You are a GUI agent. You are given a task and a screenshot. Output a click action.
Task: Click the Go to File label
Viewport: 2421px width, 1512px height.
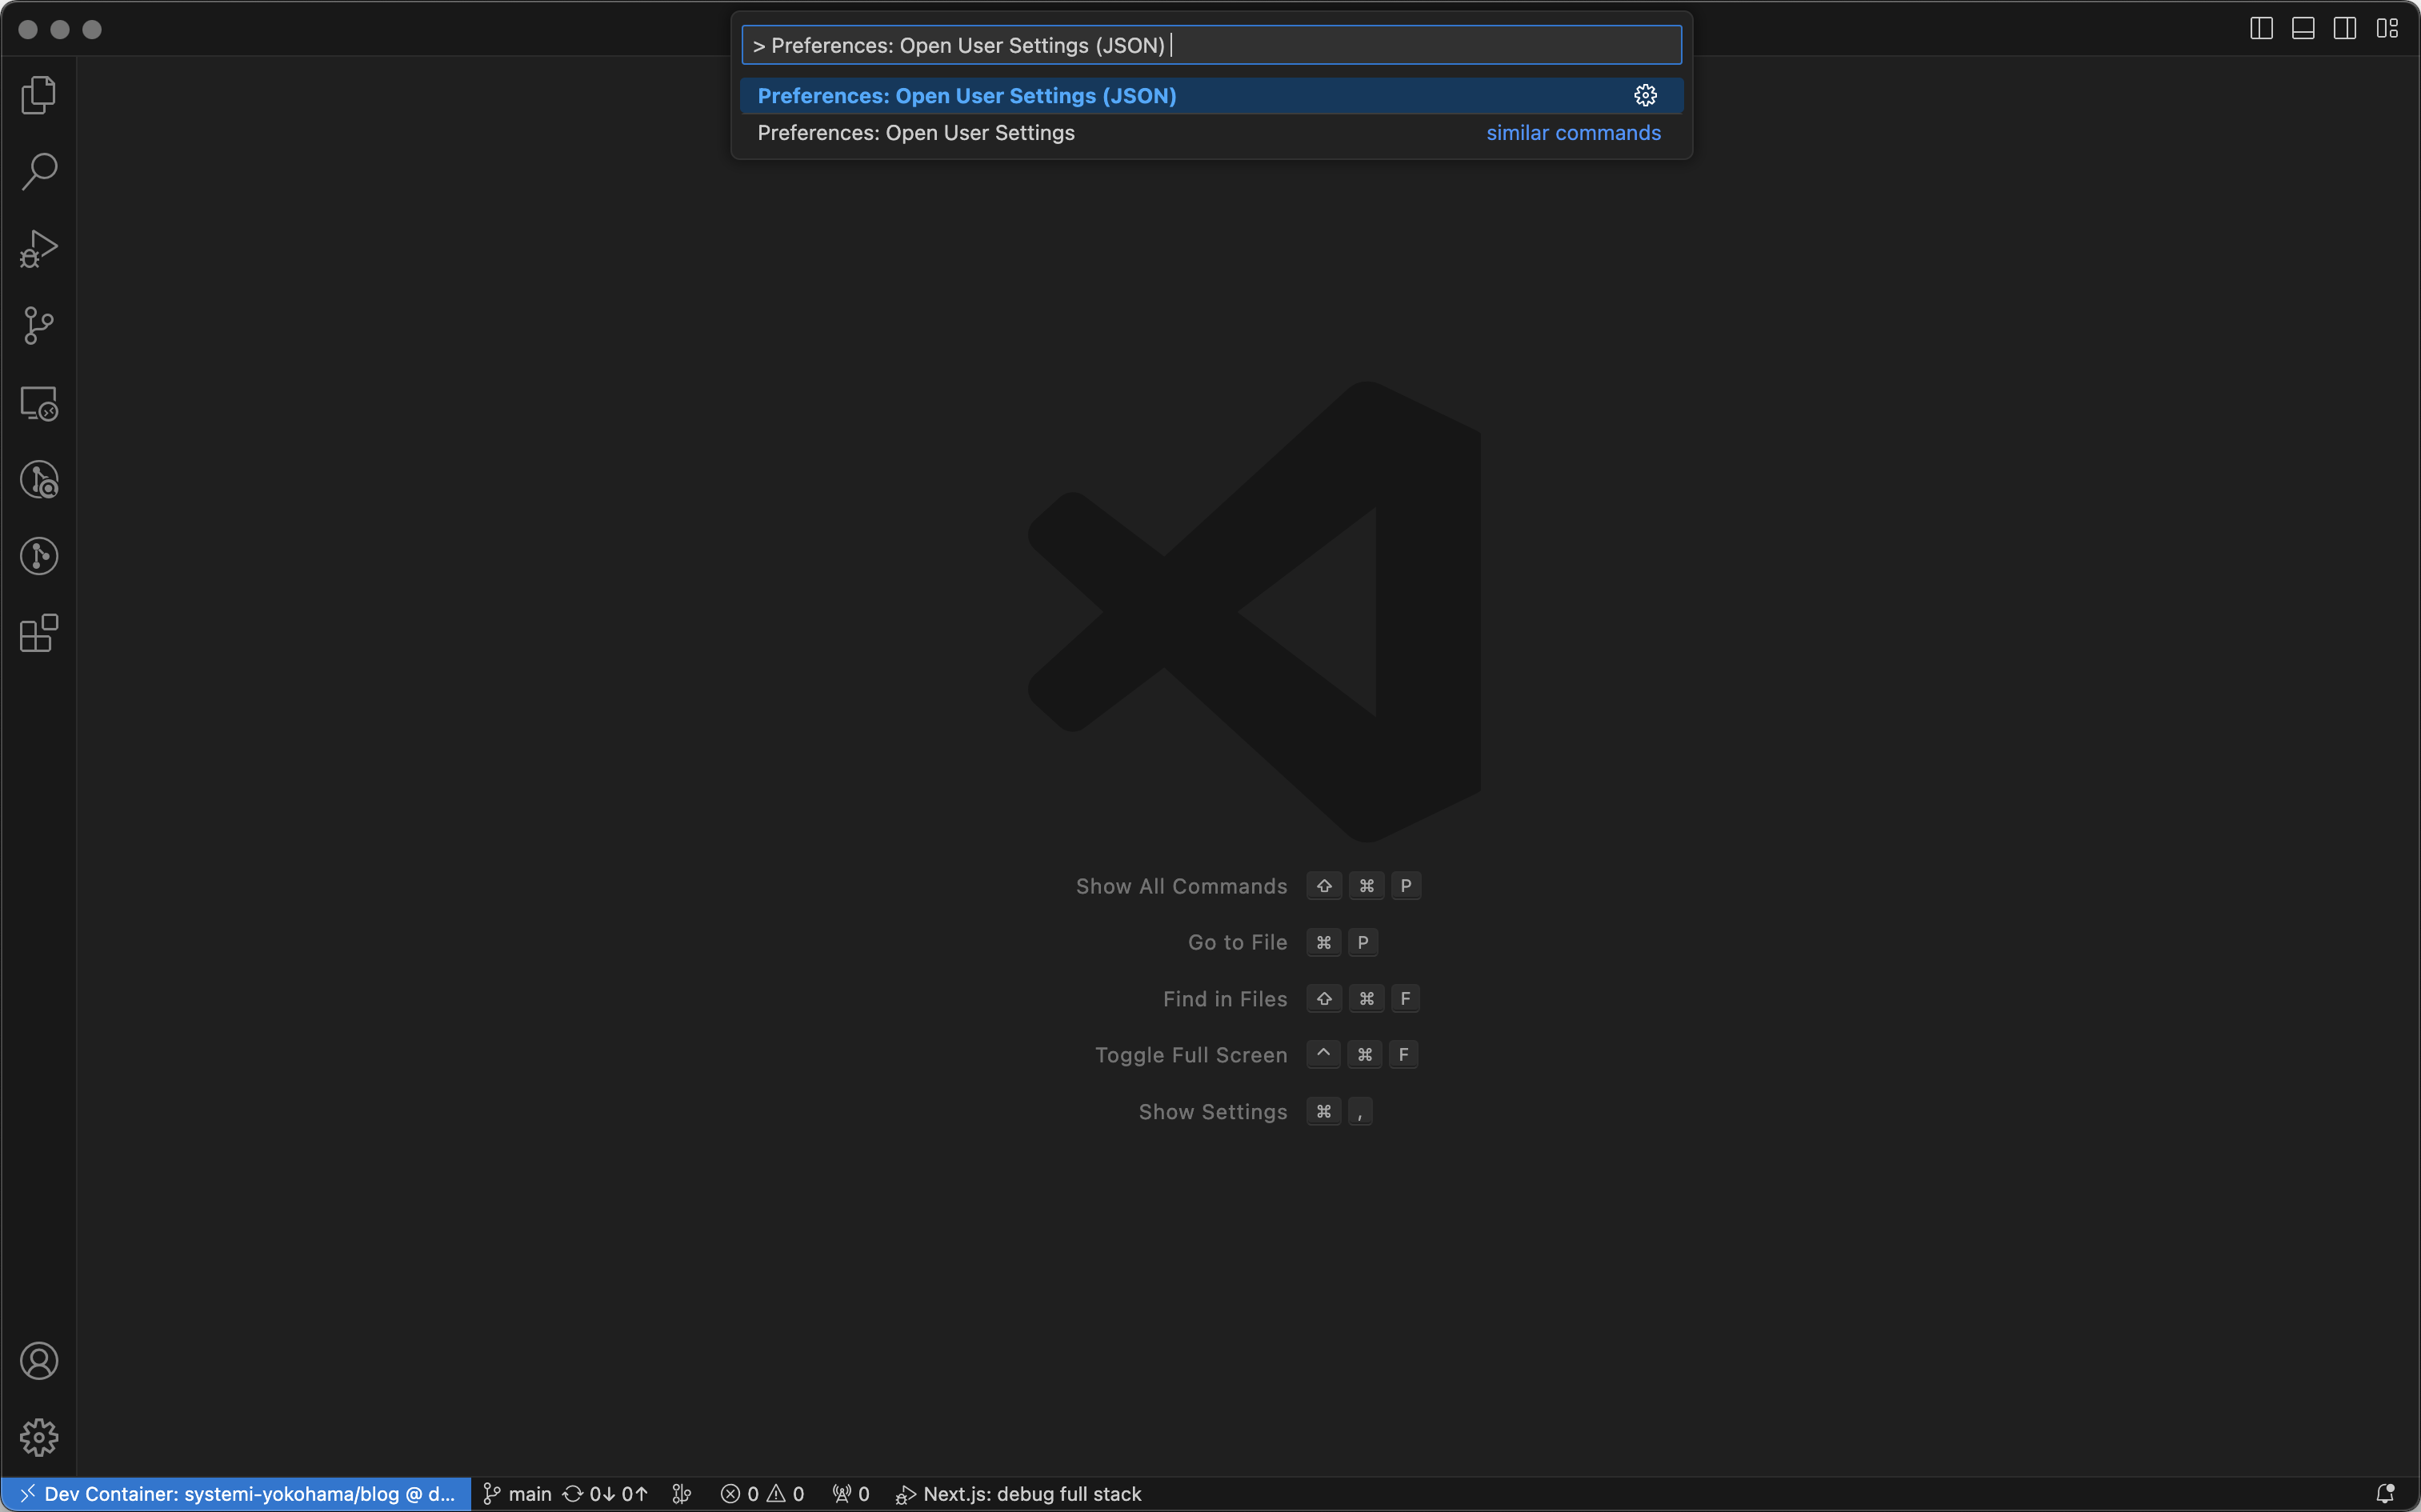tap(1237, 942)
